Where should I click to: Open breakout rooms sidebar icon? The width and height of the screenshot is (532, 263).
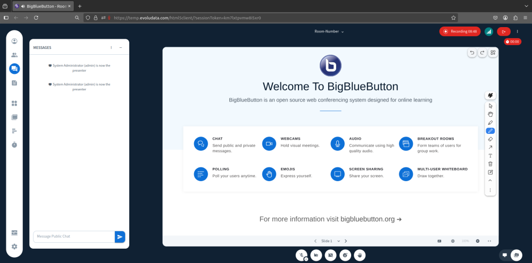pos(14,117)
